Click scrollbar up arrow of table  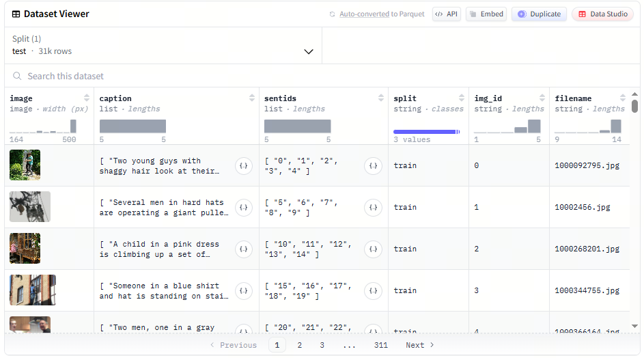pos(634,94)
